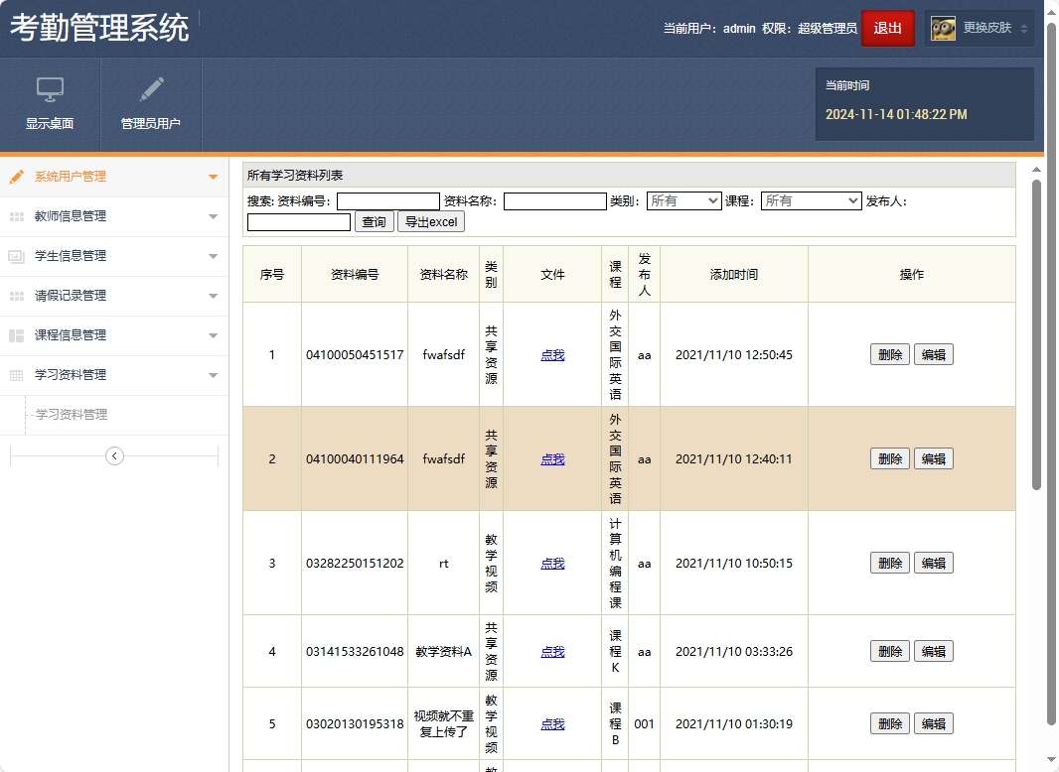Click inside the 资料名称 search field
Image resolution: width=1059 pixels, height=772 pixels.
pyautogui.click(x=554, y=200)
